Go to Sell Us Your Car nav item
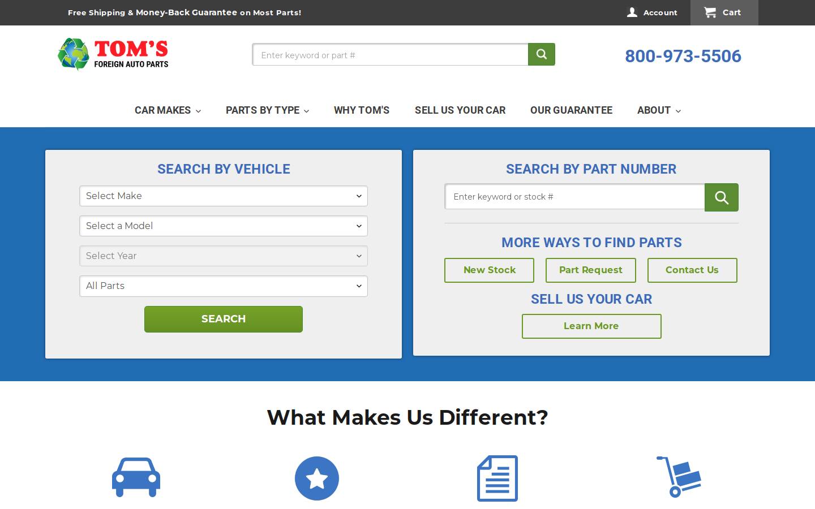This screenshot has width=815, height=509. pyautogui.click(x=460, y=110)
